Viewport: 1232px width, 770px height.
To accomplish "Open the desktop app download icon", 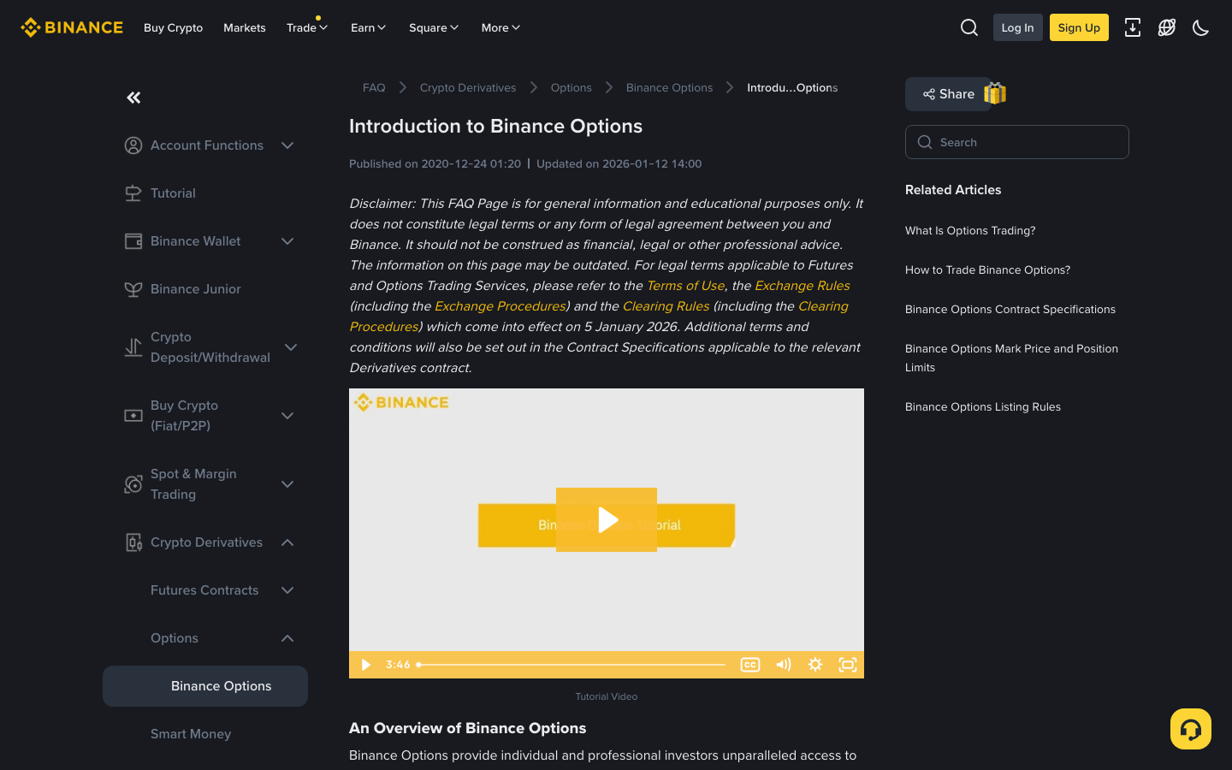I will (1133, 27).
